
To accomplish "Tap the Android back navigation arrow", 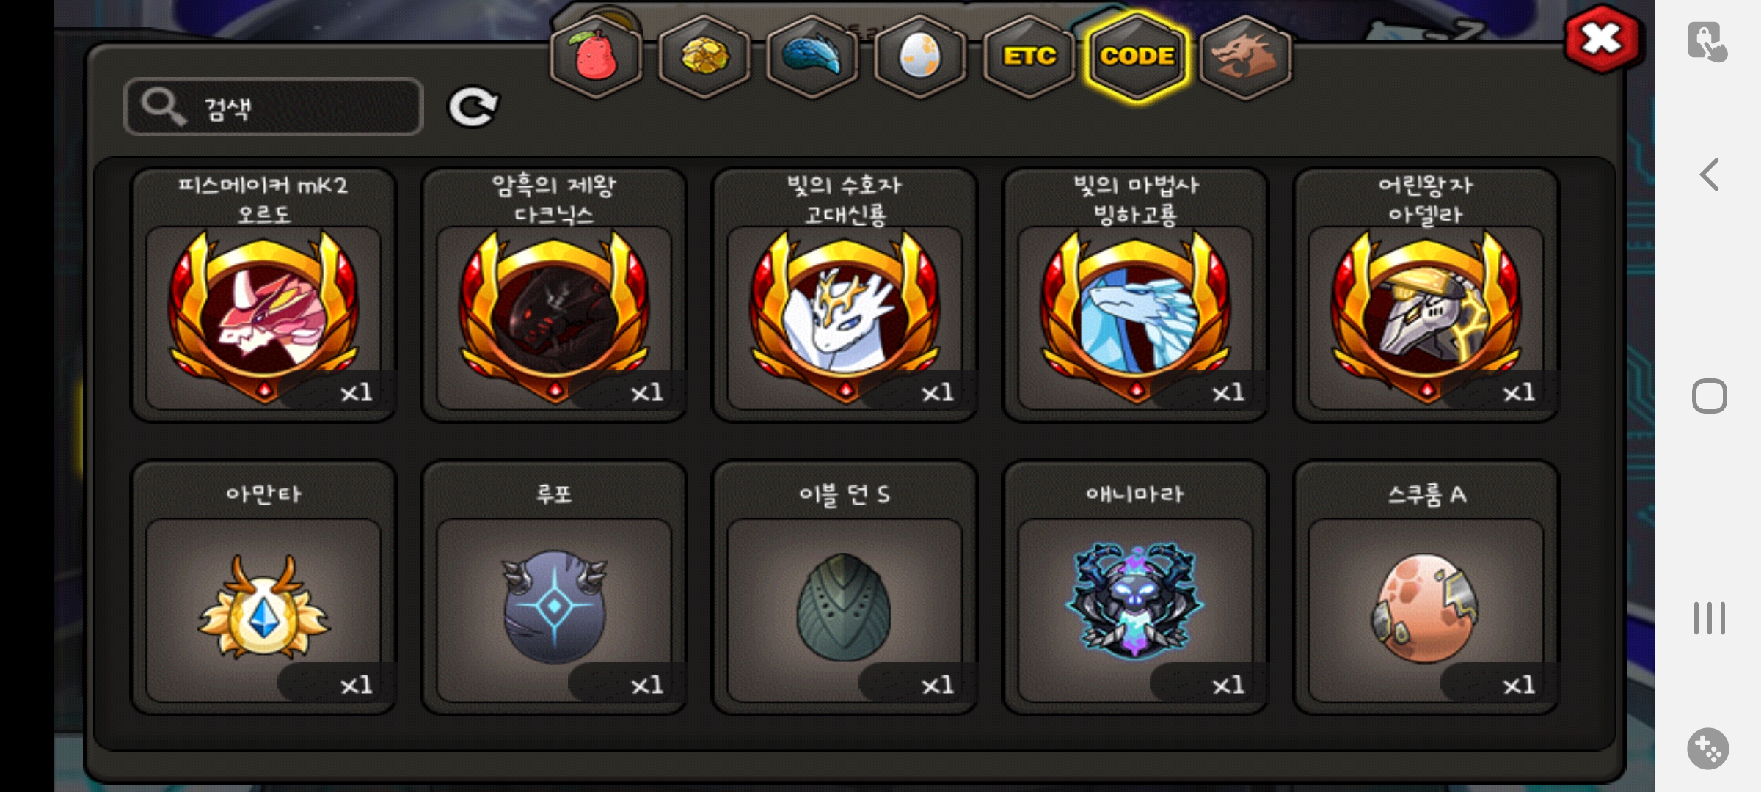I will [x=1709, y=175].
